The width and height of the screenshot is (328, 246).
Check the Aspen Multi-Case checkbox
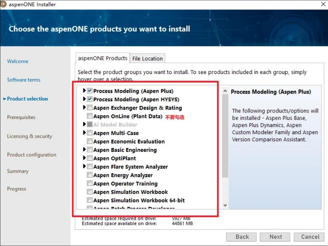pyautogui.click(x=90, y=132)
